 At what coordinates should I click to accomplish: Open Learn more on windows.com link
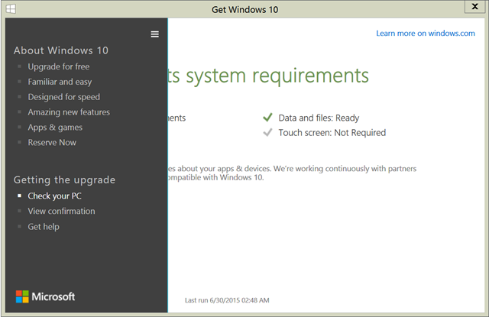pos(426,34)
